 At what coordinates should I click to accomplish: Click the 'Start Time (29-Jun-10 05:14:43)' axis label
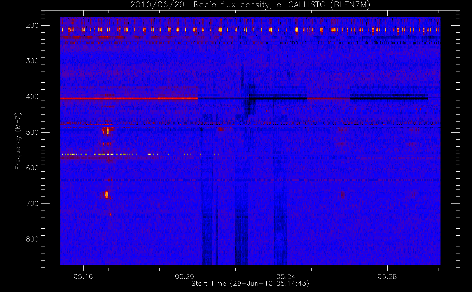tap(250, 284)
